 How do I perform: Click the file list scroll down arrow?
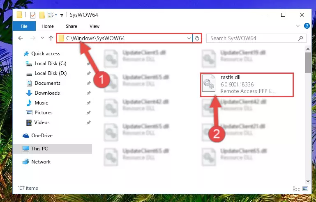[308, 181]
